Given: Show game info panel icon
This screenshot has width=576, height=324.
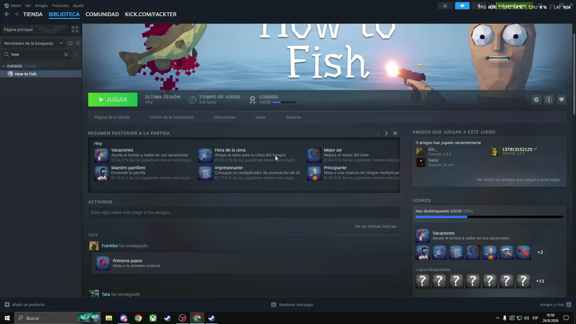Looking at the screenshot, I should coord(549,99).
